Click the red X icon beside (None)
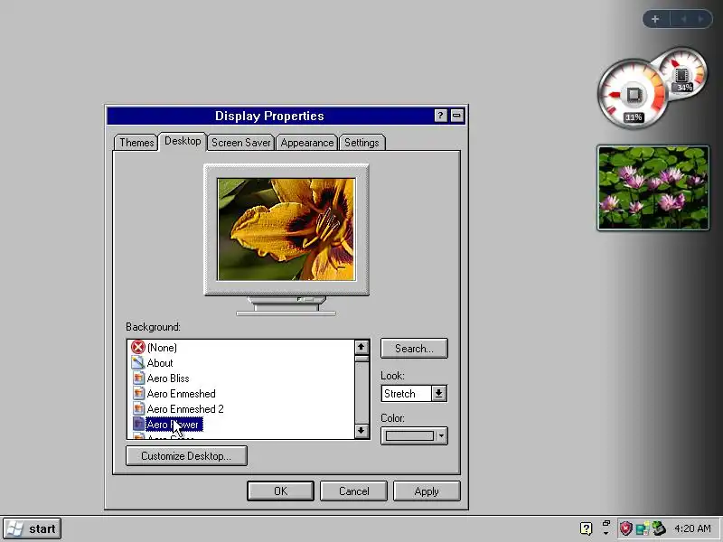This screenshot has height=542, width=723. 138,347
